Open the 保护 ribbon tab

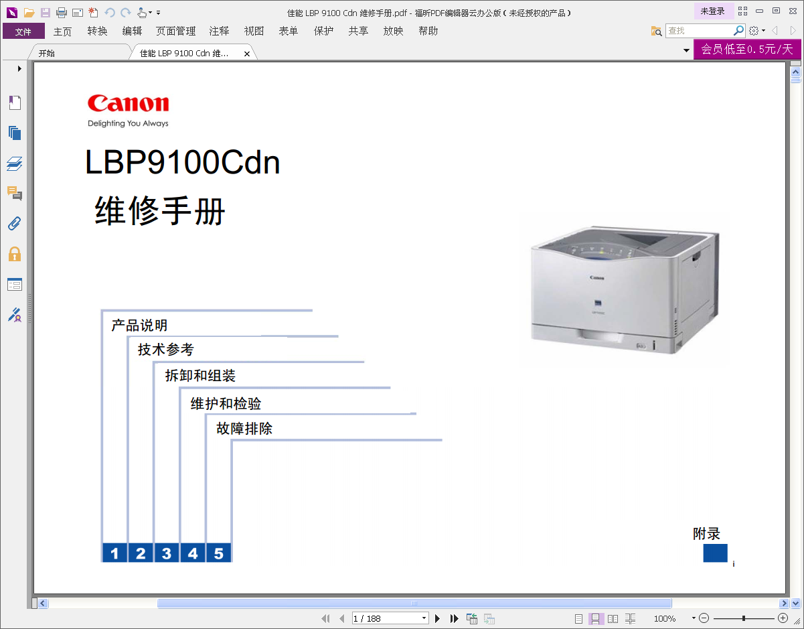tap(323, 31)
